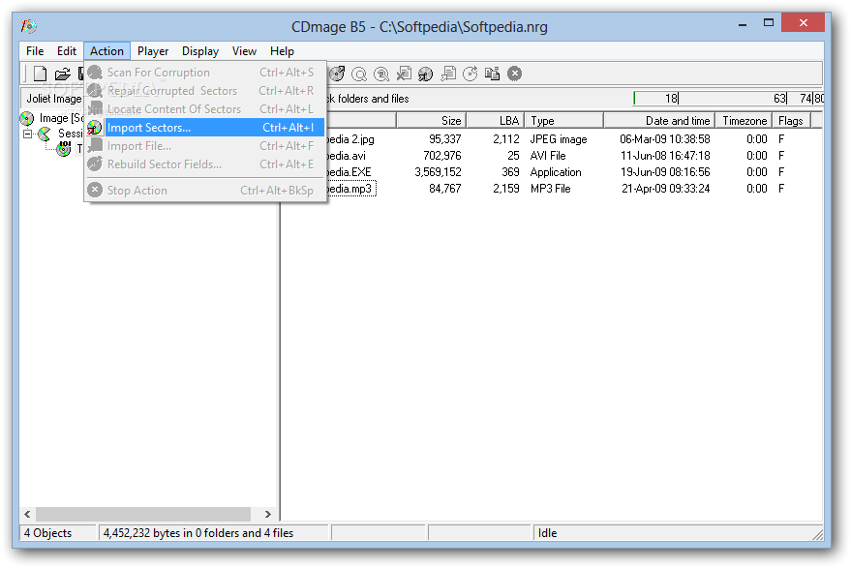
Task: Click left arrow of tree horizontal scrollbar
Action: click(x=27, y=514)
